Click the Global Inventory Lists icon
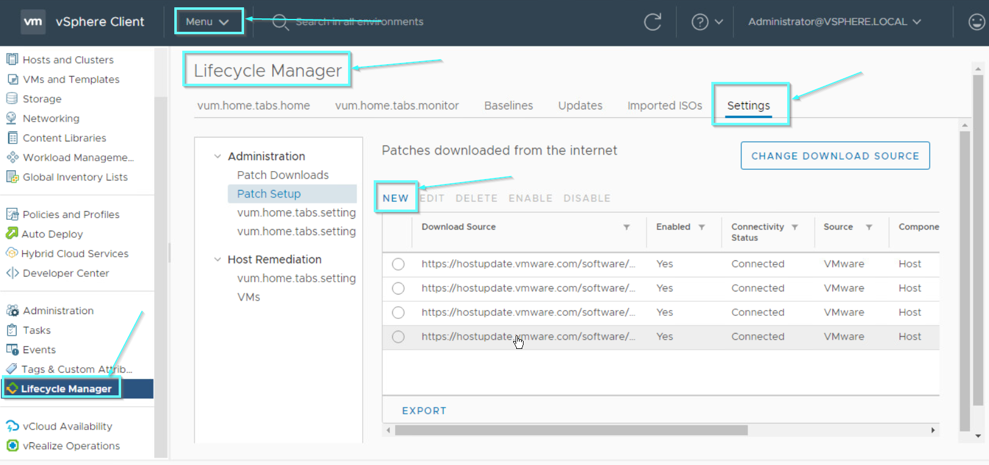The width and height of the screenshot is (989, 465). pyautogui.click(x=12, y=177)
